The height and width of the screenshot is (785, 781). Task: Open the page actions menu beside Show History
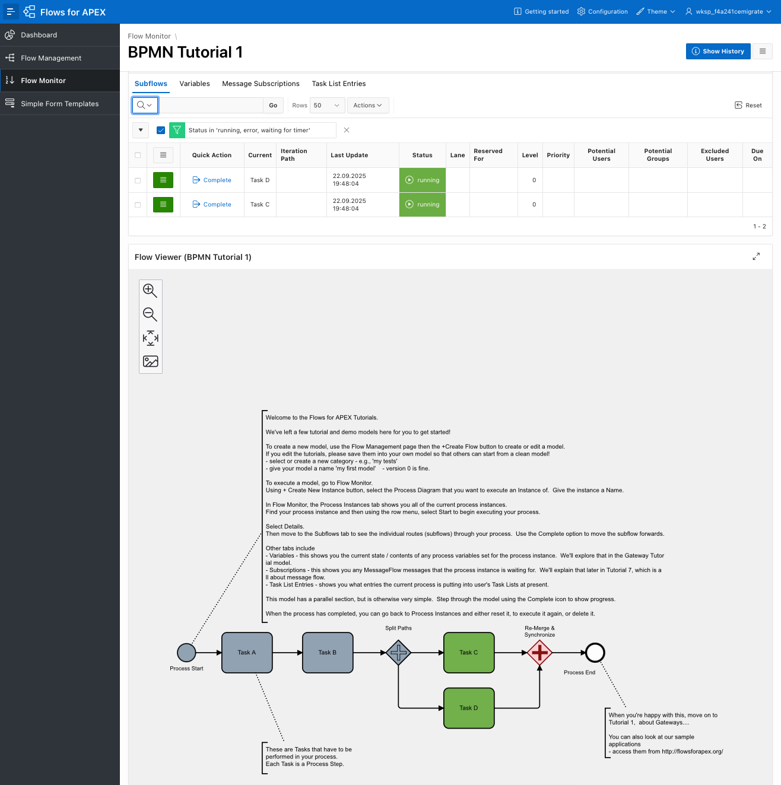(x=763, y=52)
